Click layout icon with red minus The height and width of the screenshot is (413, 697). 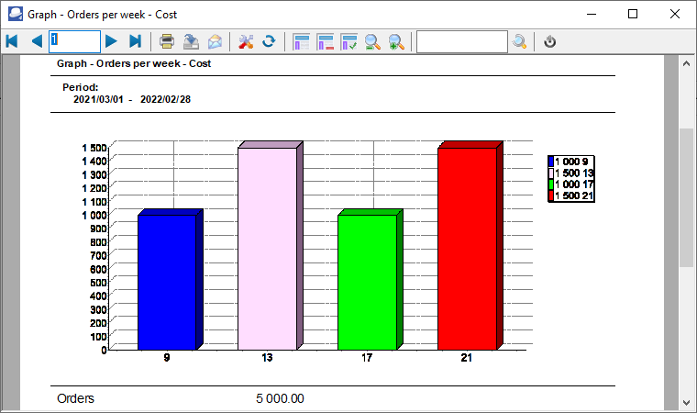tap(326, 42)
